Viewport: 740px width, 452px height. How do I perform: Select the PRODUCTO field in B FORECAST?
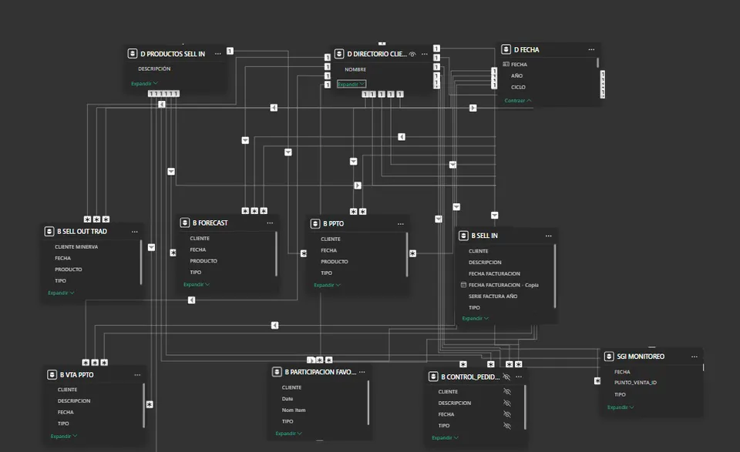[203, 260]
